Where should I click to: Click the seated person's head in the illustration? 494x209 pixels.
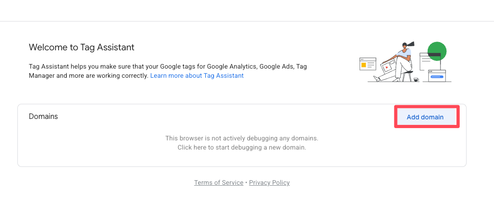405,46
